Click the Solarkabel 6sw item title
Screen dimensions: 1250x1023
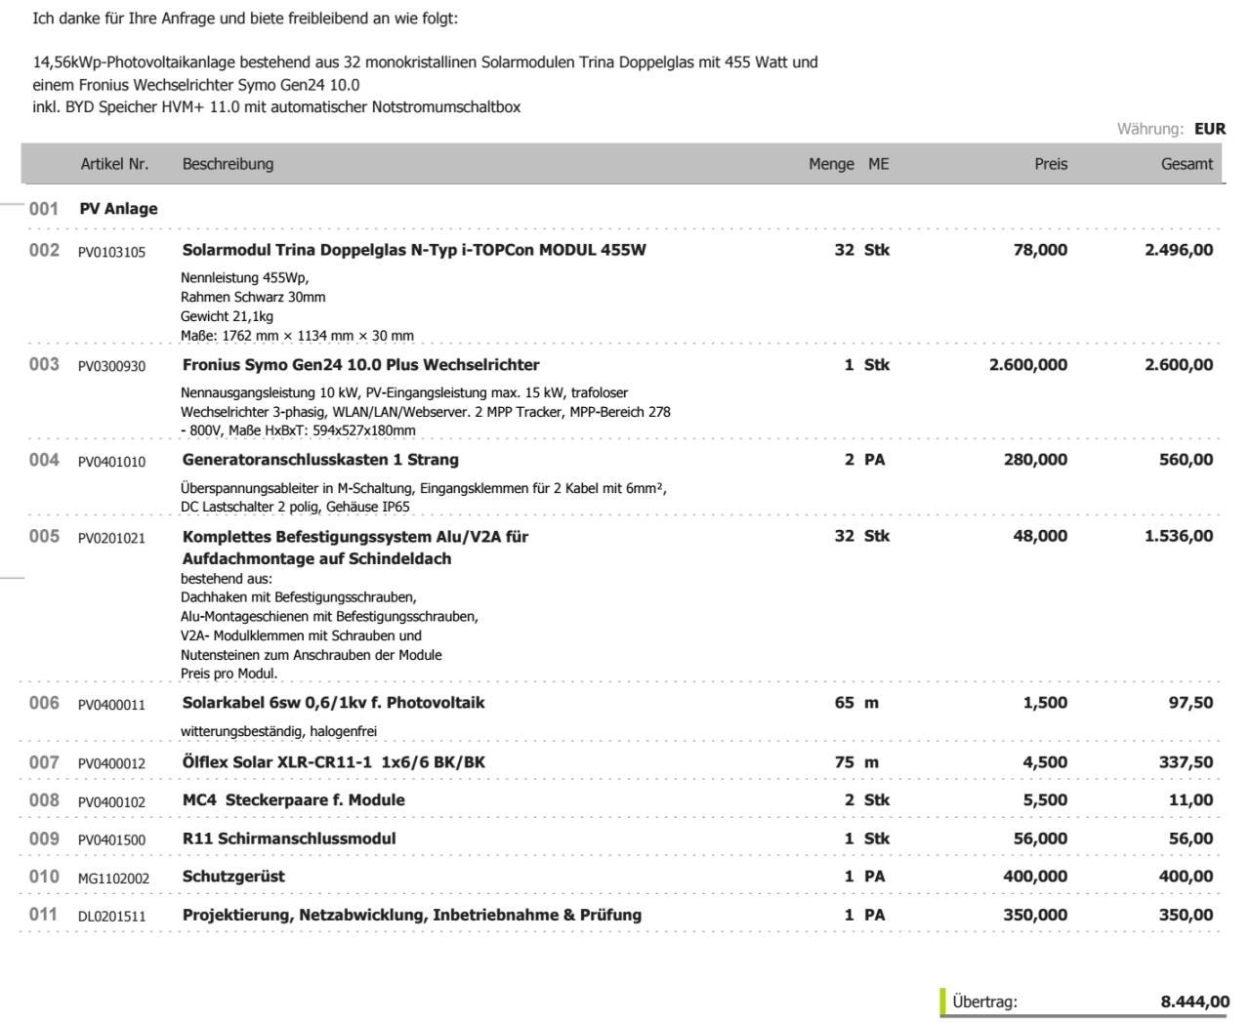pyautogui.click(x=333, y=703)
